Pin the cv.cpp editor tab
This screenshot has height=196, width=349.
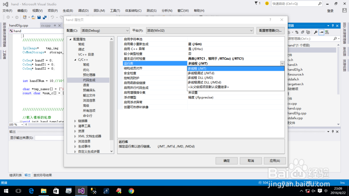point(55,25)
